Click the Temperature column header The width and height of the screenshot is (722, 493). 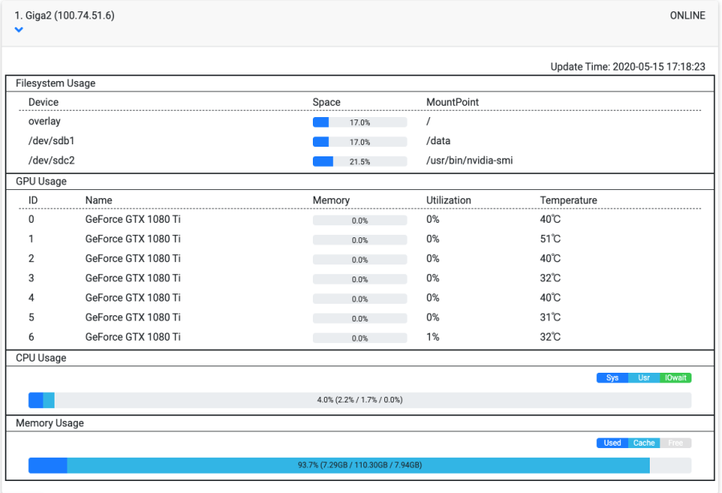coord(568,200)
